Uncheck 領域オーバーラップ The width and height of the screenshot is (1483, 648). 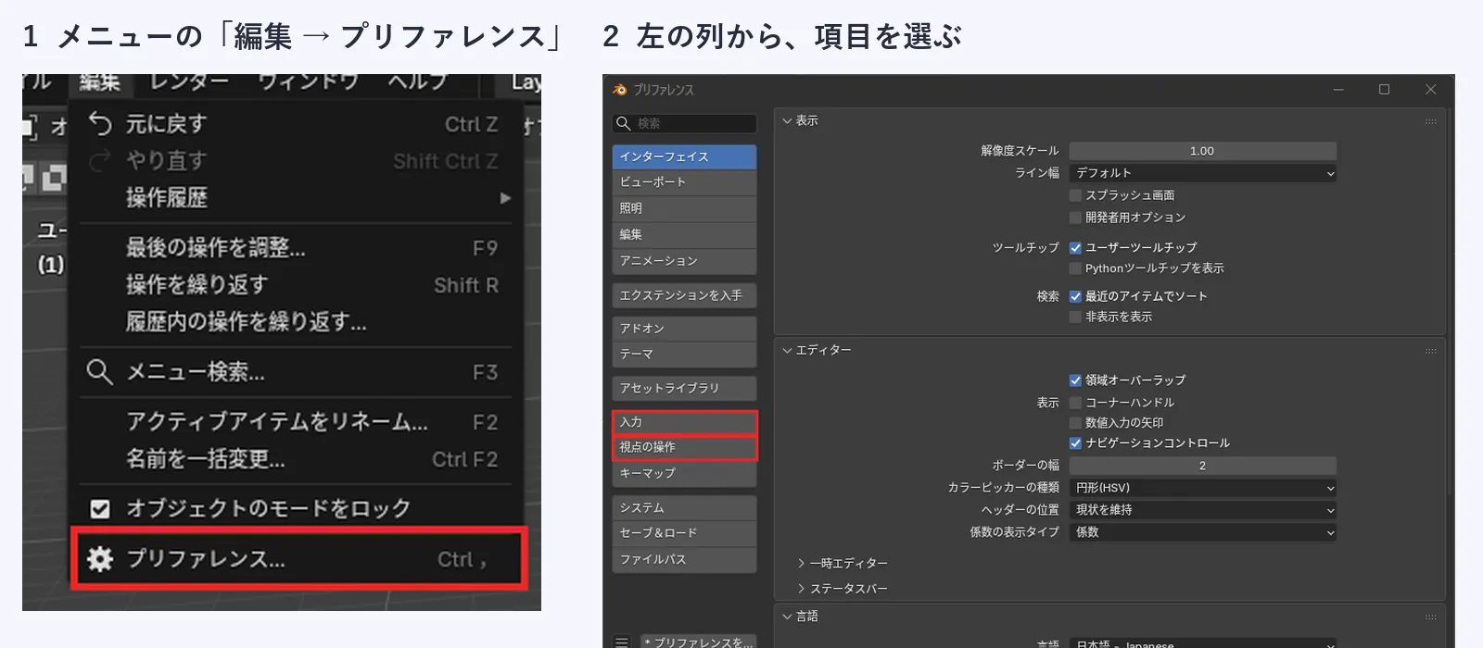click(1075, 380)
